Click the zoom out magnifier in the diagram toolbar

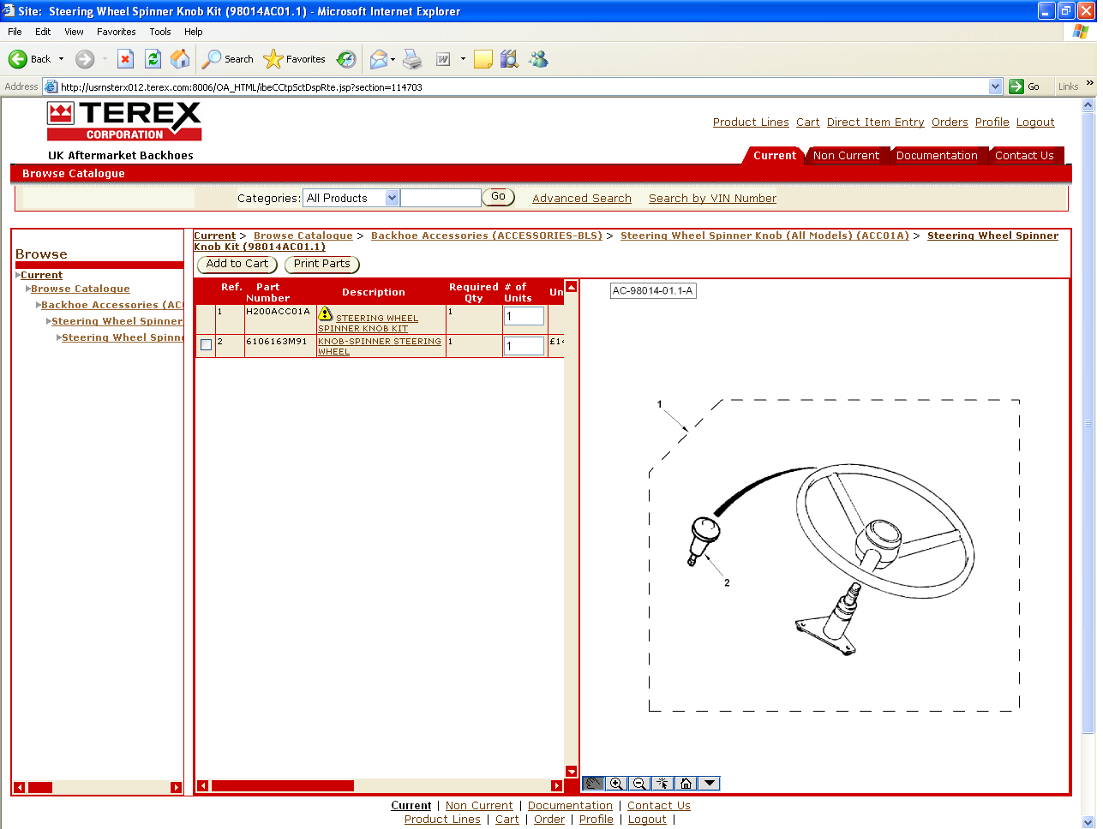639,784
